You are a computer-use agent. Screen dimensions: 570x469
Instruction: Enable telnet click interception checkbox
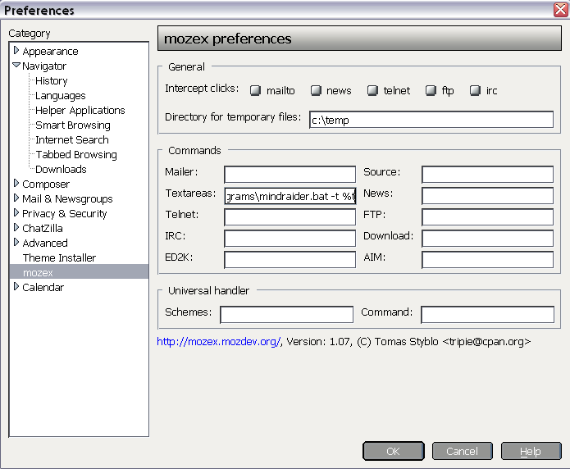(x=372, y=90)
